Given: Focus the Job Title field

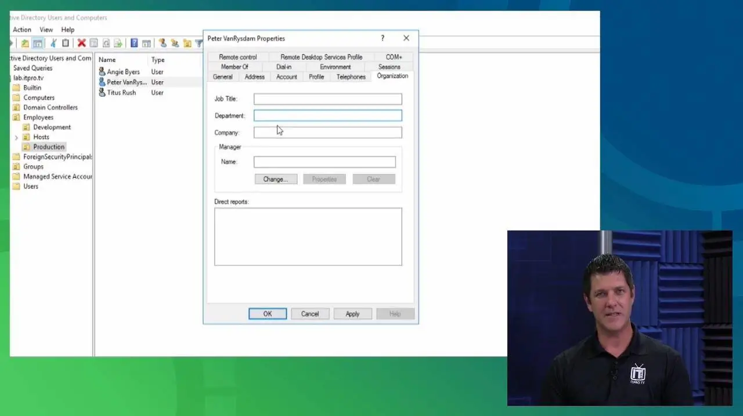Looking at the screenshot, I should tap(327, 99).
